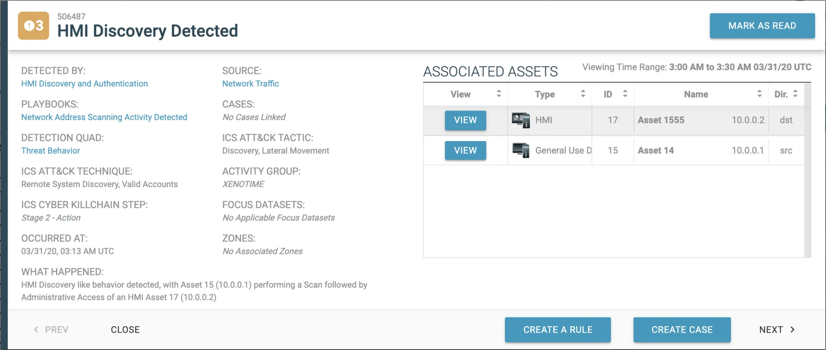Image resolution: width=826 pixels, height=350 pixels.
Task: Click the occurred-at timestamp 03:13 AM UTC
Action: pyautogui.click(x=67, y=251)
